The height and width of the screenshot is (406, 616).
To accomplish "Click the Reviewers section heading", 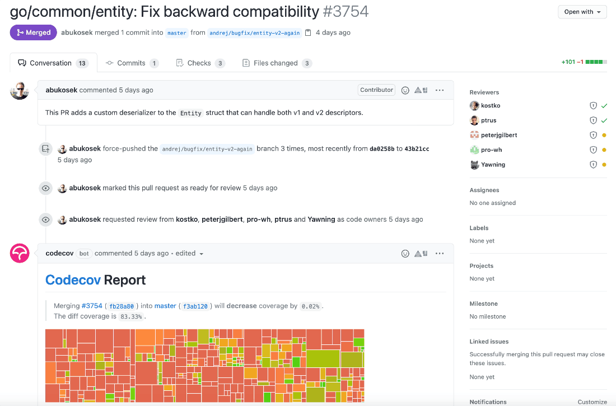I will (484, 92).
